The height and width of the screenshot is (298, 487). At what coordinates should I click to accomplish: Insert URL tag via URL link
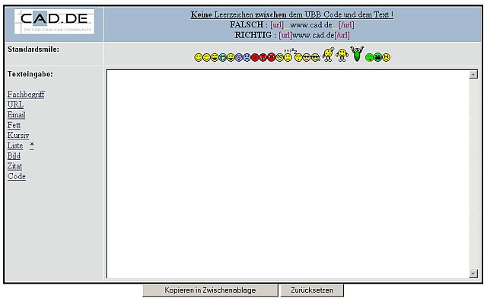pos(15,104)
